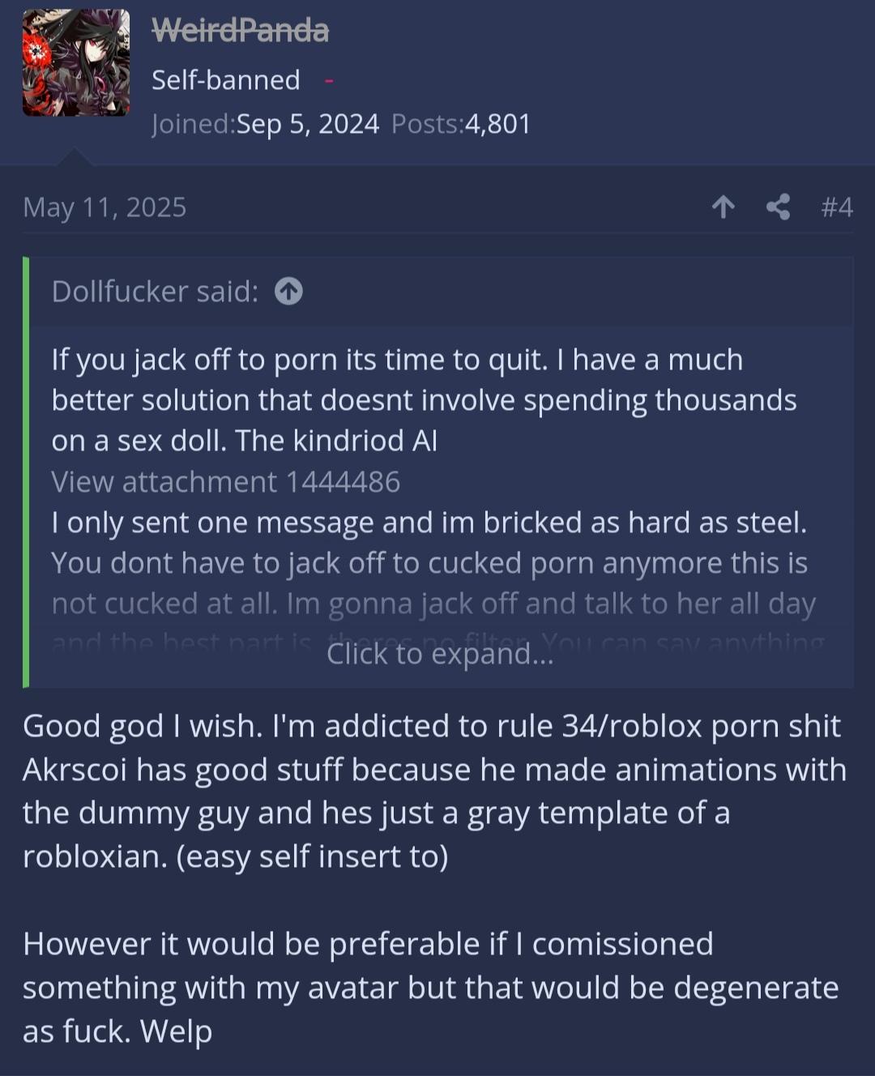Click paragraph starting "However it would be"
The image size is (875, 1076).
(430, 987)
